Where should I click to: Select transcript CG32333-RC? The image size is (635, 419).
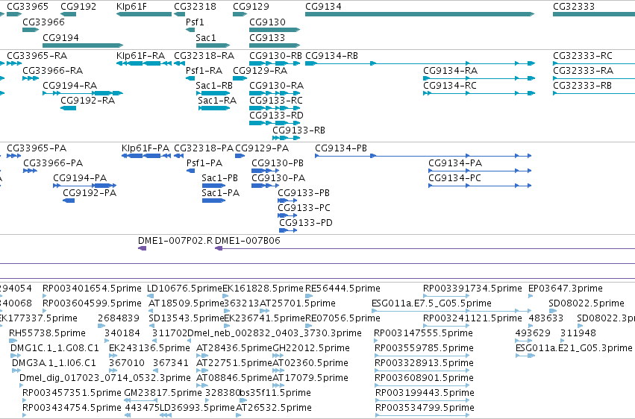coord(594,63)
